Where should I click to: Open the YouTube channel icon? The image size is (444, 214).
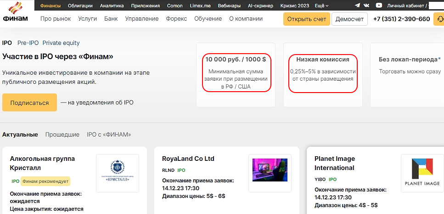[x=379, y=6]
